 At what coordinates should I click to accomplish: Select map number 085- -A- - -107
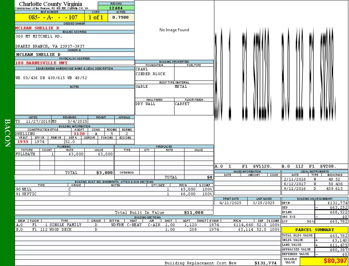[53, 17]
